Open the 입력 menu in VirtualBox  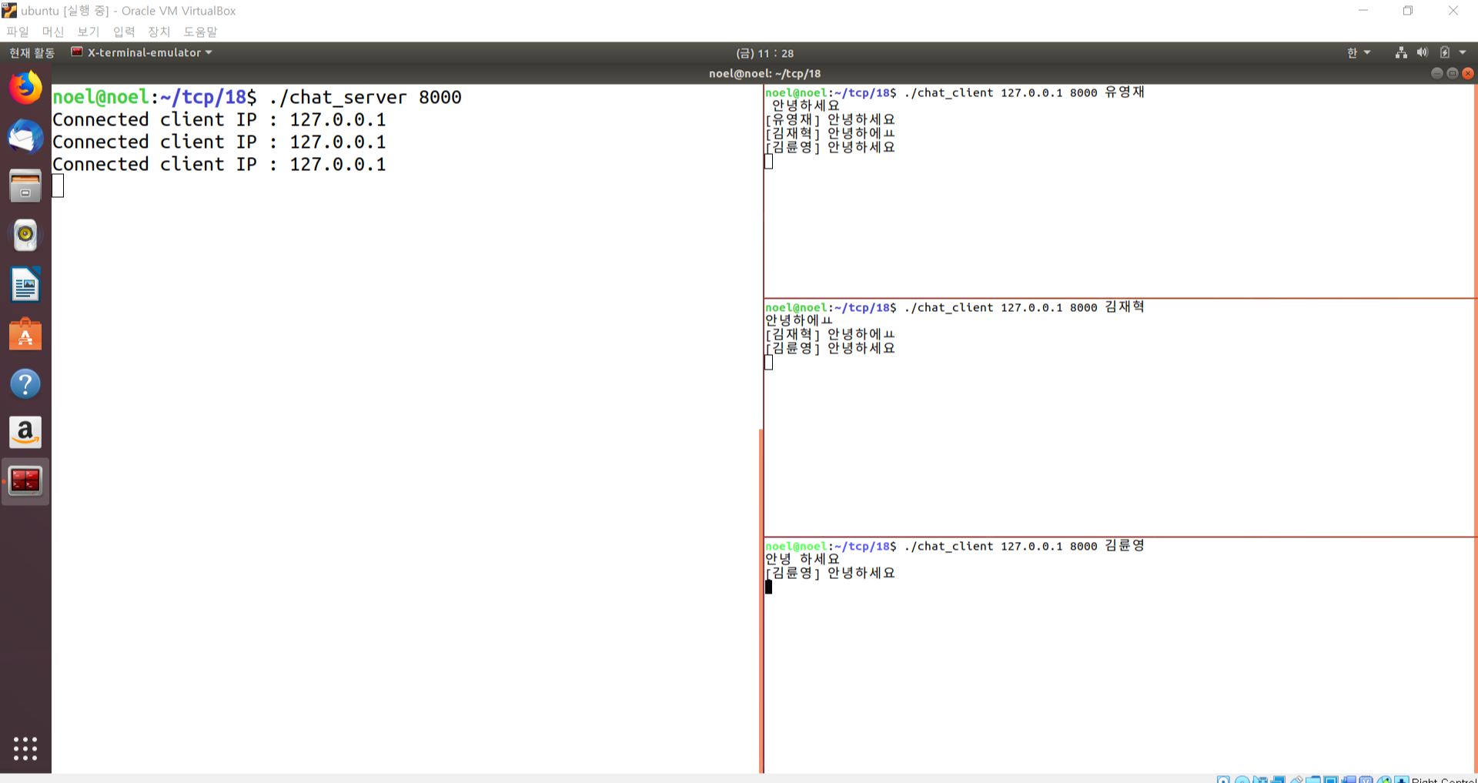[x=123, y=32]
